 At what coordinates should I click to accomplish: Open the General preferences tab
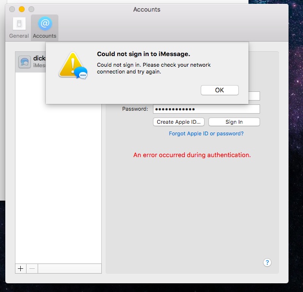tap(19, 28)
